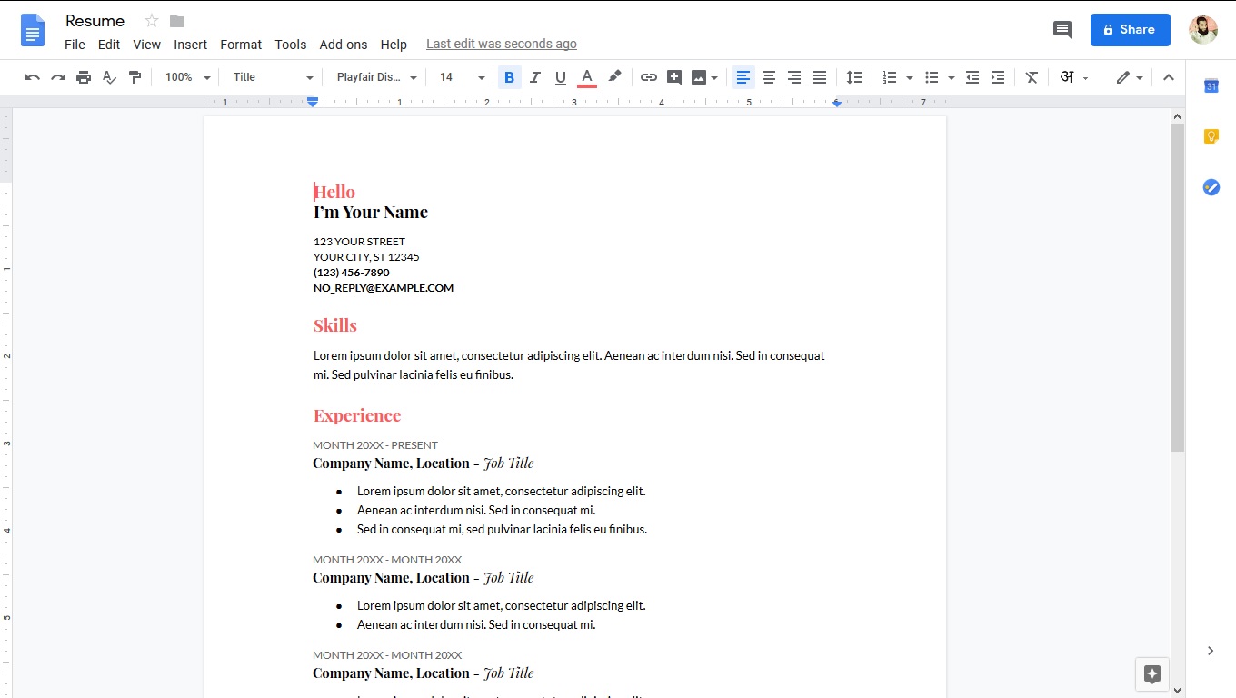Viewport: 1236px width, 698px height.
Task: Expand image insert options arrow
Action: coord(714,78)
